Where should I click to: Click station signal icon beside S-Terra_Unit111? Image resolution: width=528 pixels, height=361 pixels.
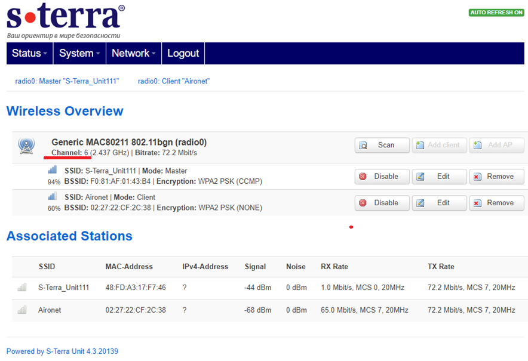22,288
